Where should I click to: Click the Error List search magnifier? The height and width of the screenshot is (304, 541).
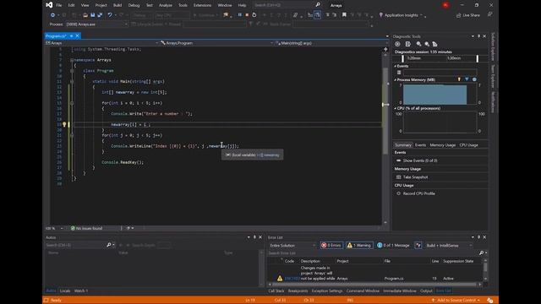tap(481, 253)
